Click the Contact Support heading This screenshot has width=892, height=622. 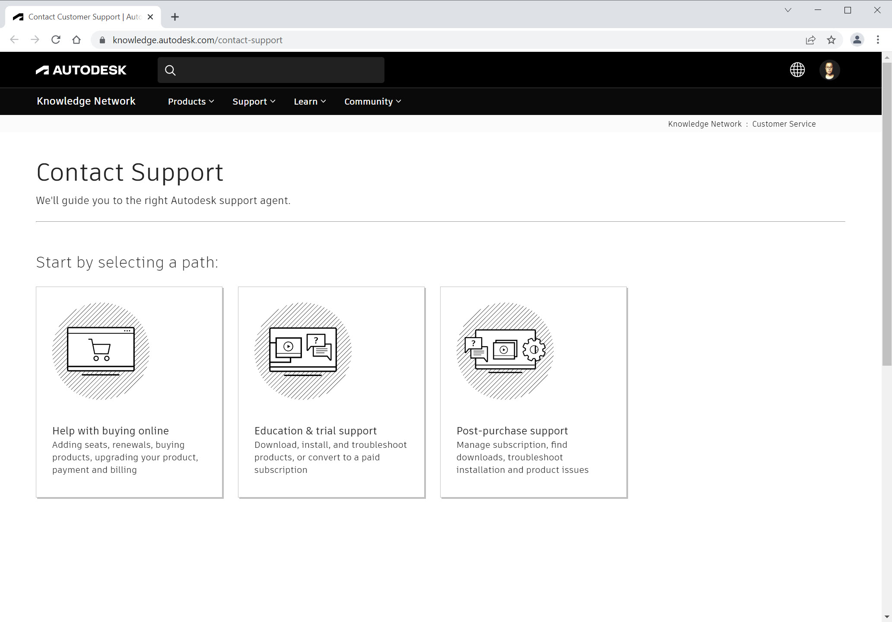pyautogui.click(x=130, y=172)
